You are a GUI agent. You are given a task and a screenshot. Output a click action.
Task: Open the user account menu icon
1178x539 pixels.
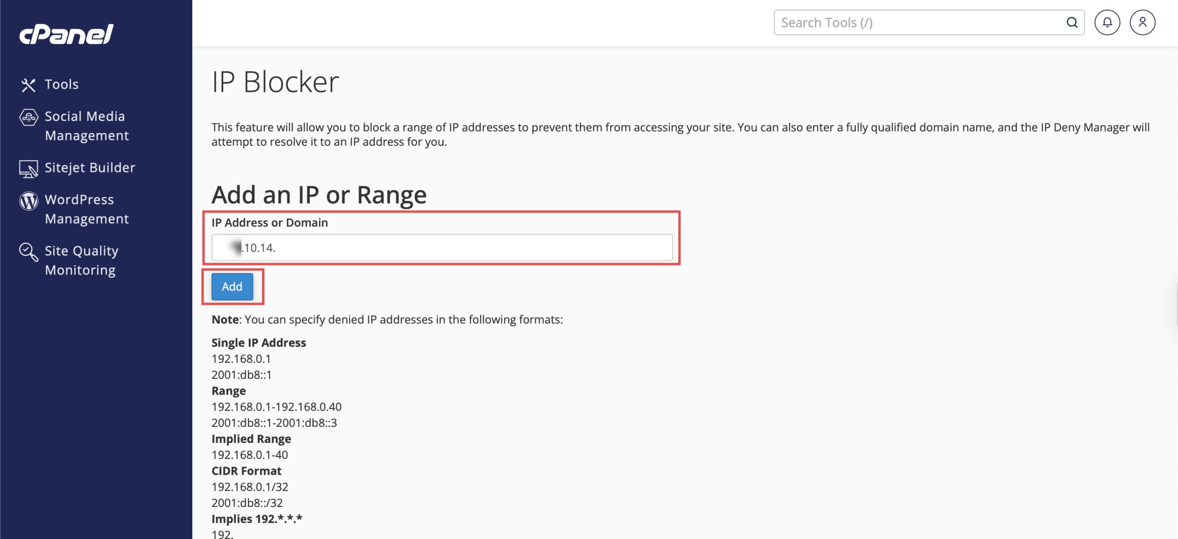(1142, 23)
